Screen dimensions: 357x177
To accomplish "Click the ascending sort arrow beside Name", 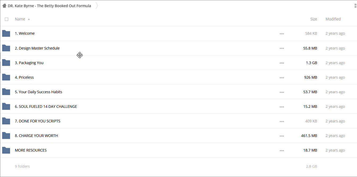I will 29,19.
